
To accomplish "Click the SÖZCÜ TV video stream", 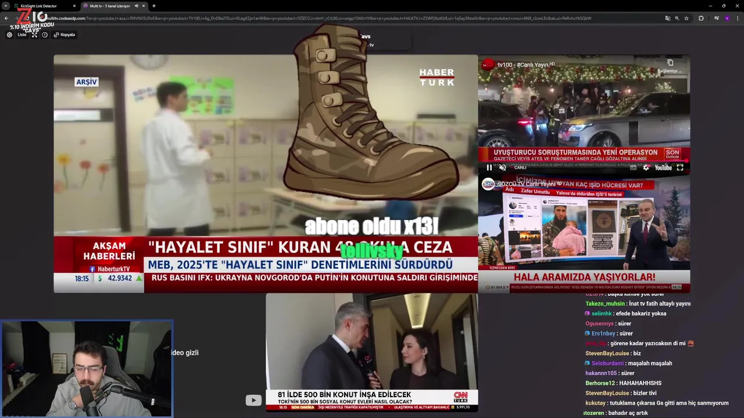I will click(584, 232).
